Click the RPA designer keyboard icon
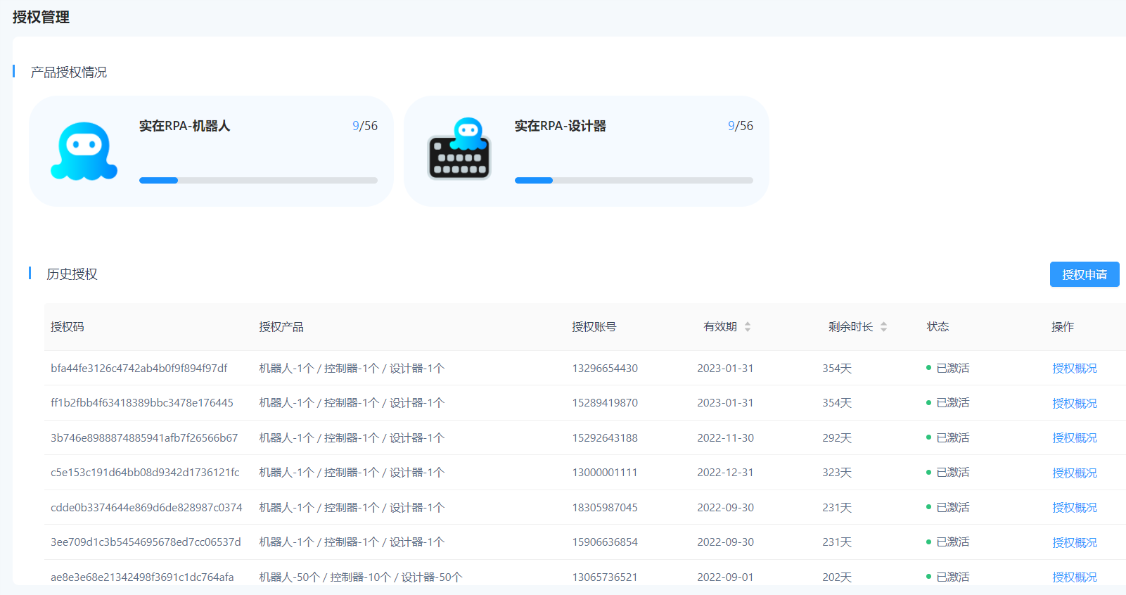 tap(459, 149)
